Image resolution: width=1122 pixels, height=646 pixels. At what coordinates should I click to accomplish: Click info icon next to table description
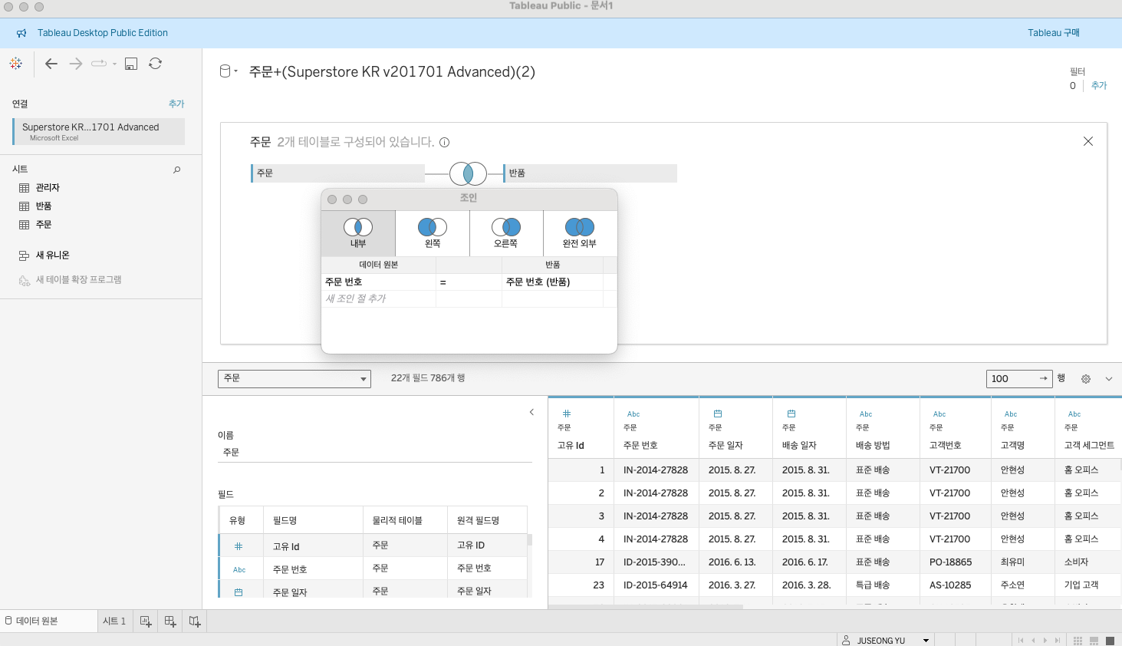[x=444, y=142]
